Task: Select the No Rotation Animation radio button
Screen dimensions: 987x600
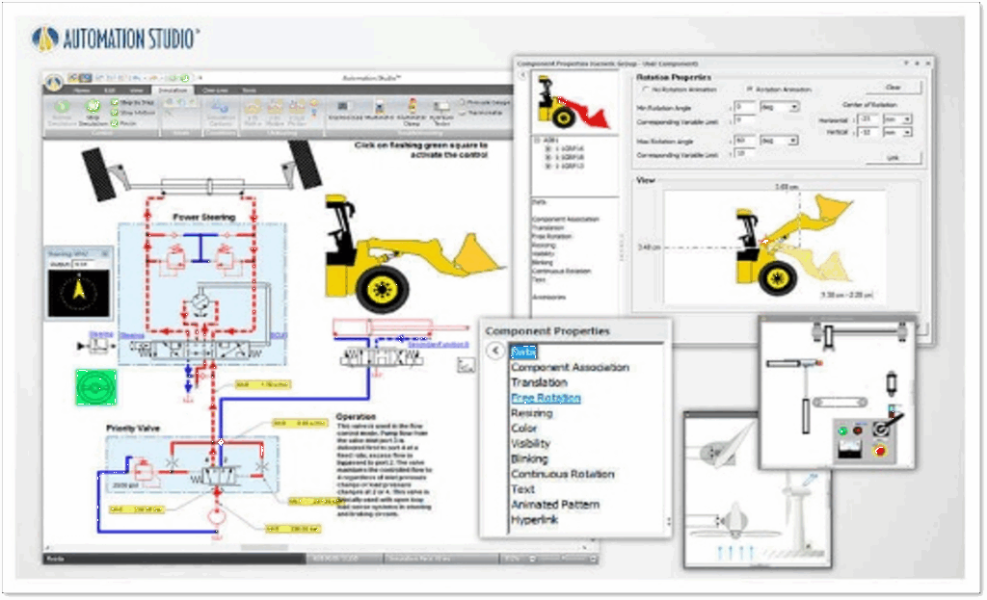Action: click(643, 89)
